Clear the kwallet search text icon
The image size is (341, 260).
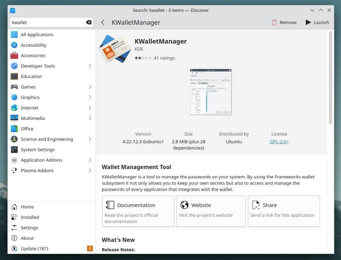click(89, 22)
